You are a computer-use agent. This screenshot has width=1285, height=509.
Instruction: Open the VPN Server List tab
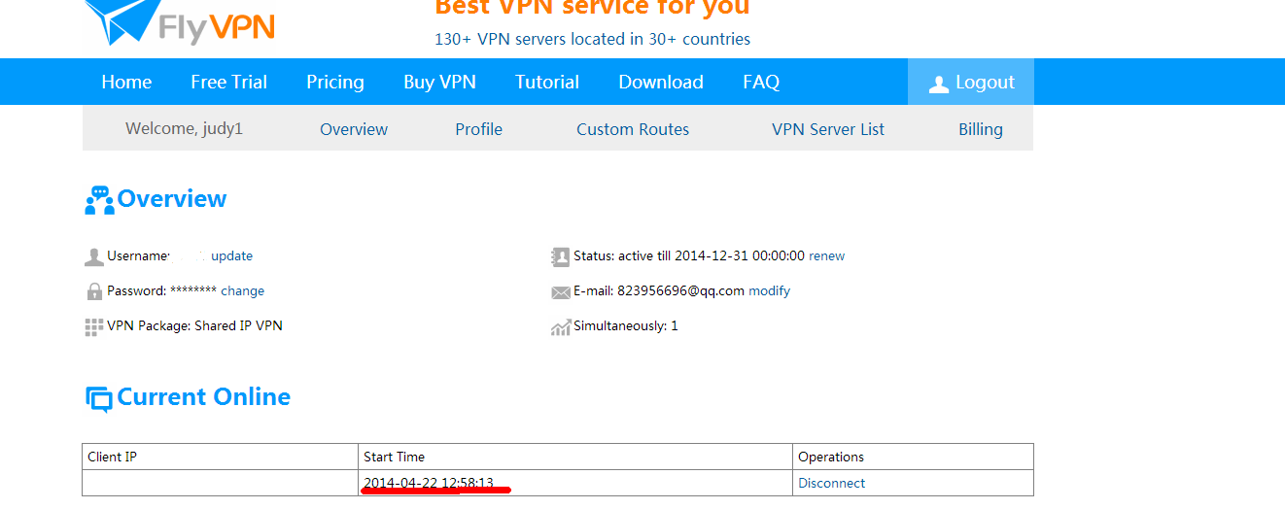828,129
